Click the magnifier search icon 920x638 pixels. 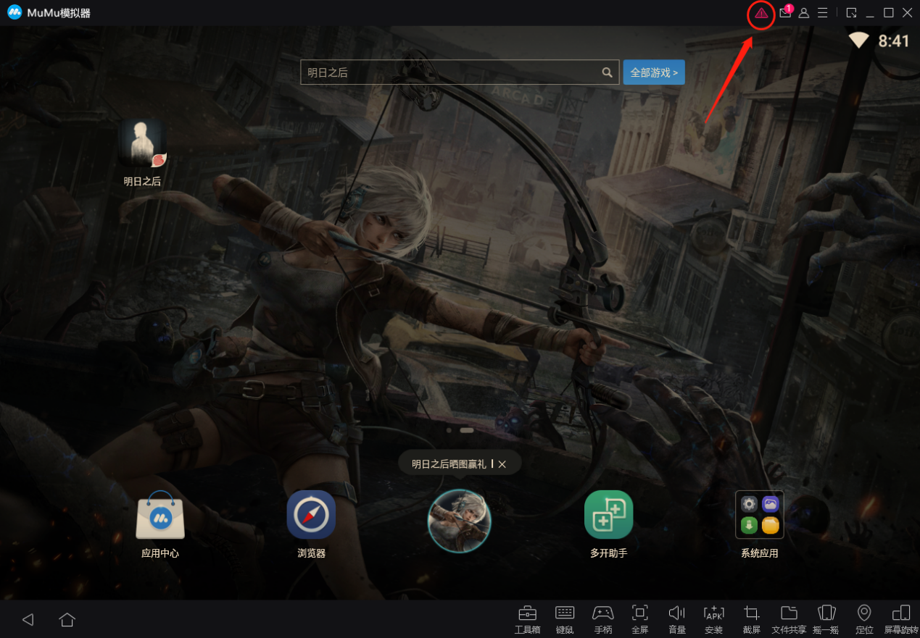[x=608, y=72]
